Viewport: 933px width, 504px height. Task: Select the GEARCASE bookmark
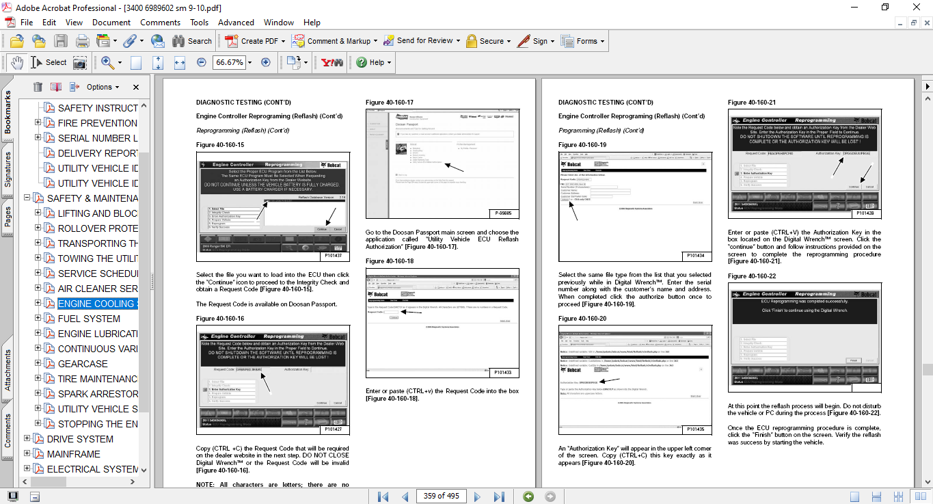[83, 364]
